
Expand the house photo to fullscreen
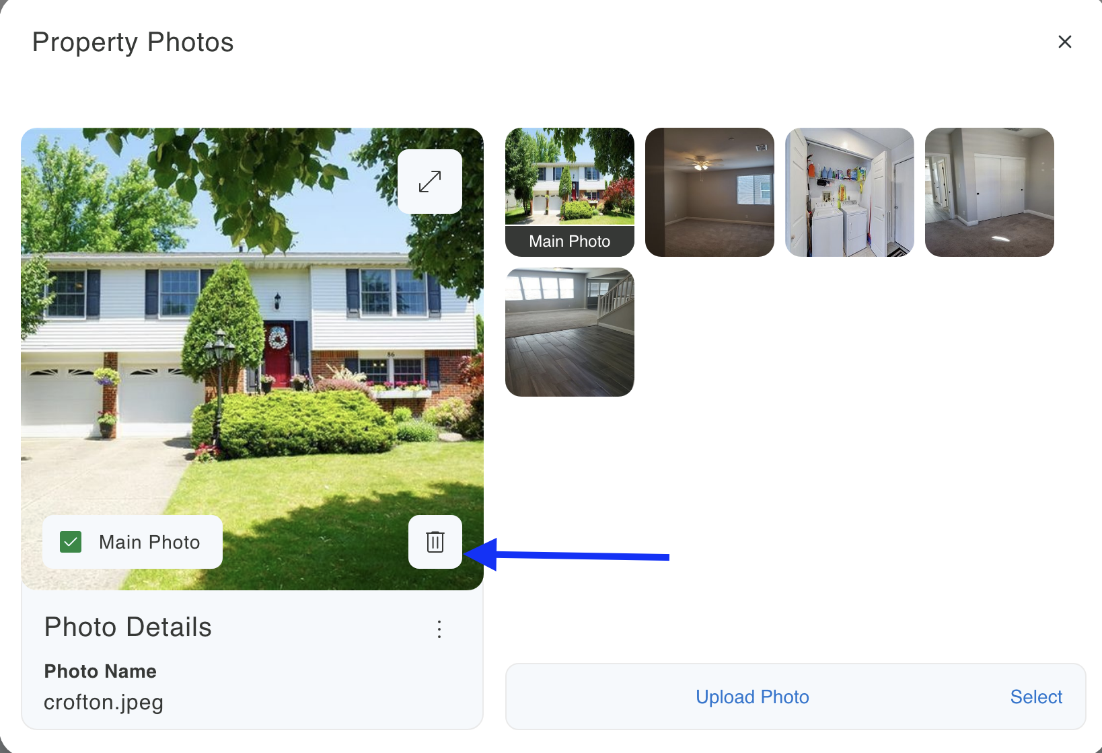pyautogui.click(x=430, y=182)
